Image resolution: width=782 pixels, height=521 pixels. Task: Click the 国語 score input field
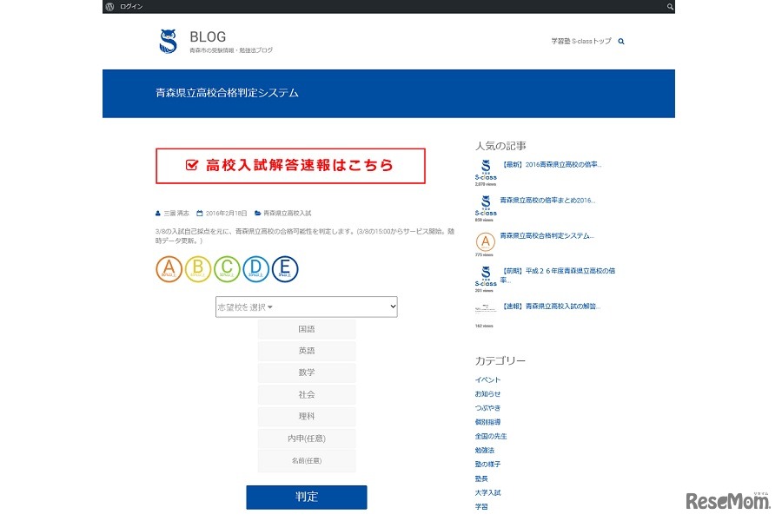306,328
